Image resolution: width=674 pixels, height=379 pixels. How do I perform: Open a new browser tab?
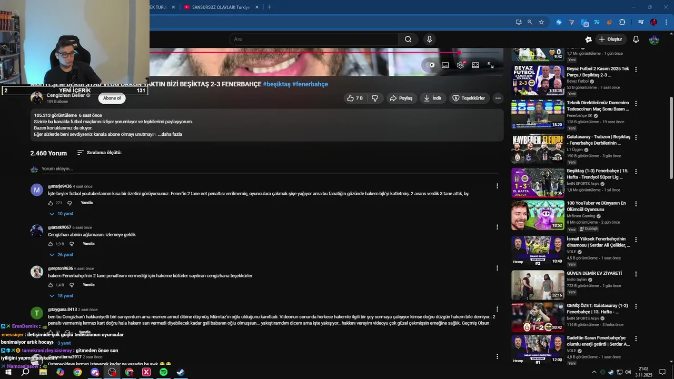tap(270, 7)
